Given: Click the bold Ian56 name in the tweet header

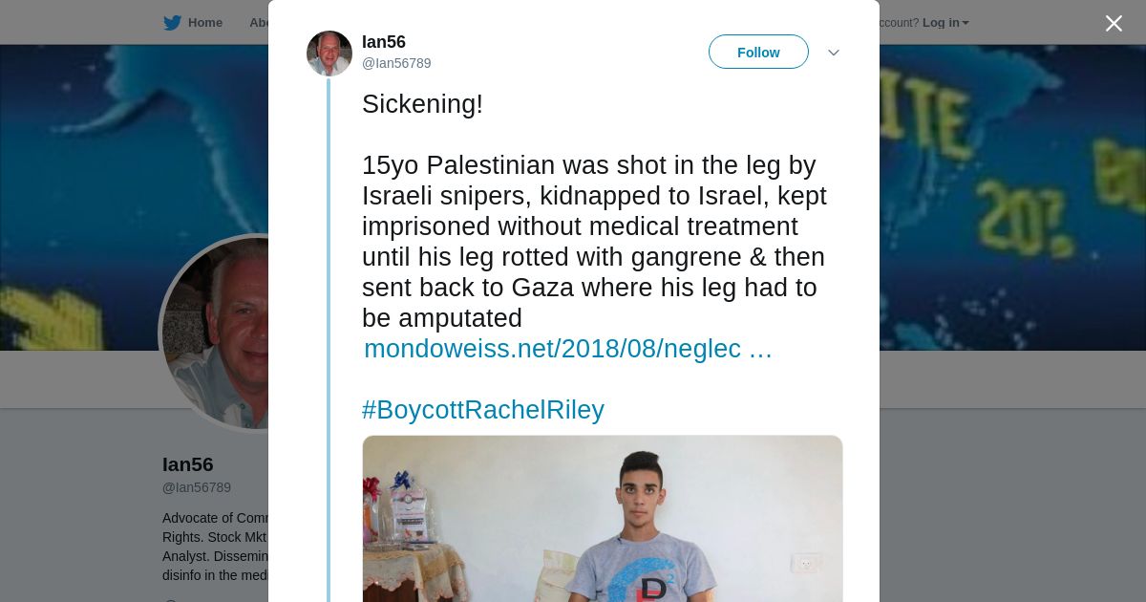Looking at the screenshot, I should pos(384,42).
